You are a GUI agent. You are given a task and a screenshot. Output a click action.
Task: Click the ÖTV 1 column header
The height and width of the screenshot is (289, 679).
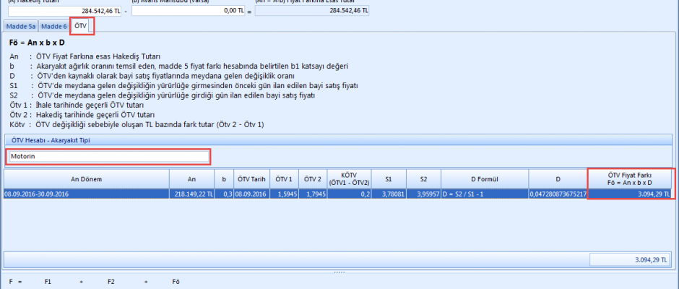coord(285,178)
